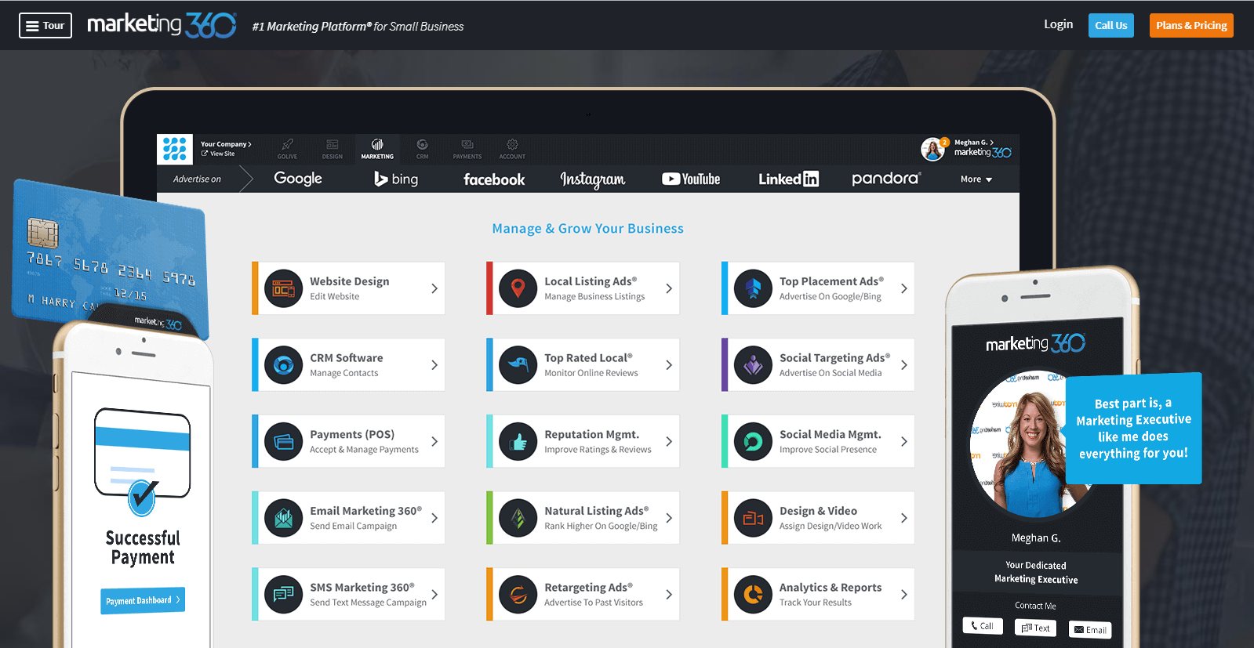Viewport: 1254px width, 648px height.
Task: Select the Local Listing Ads map pin icon
Action: 518,288
